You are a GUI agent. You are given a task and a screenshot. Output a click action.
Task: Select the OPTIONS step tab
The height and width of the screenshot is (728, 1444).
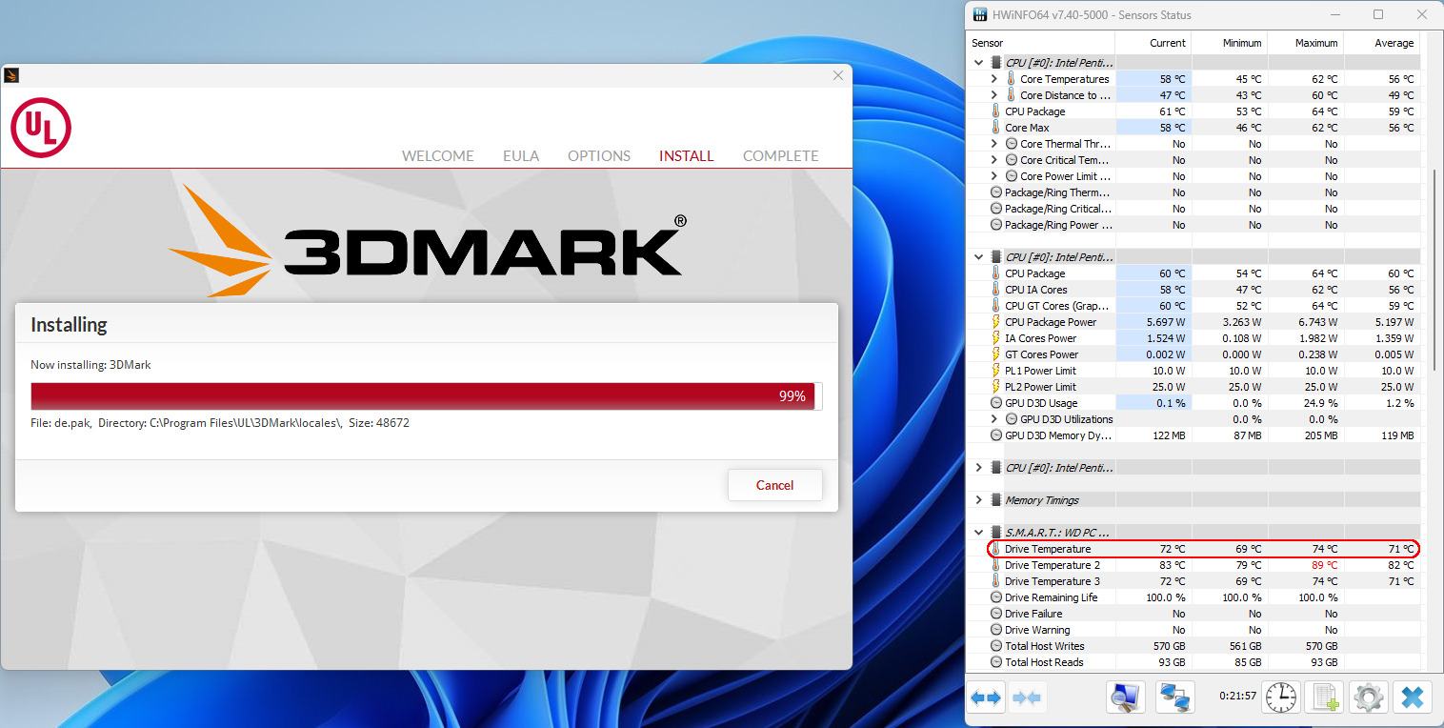(599, 156)
